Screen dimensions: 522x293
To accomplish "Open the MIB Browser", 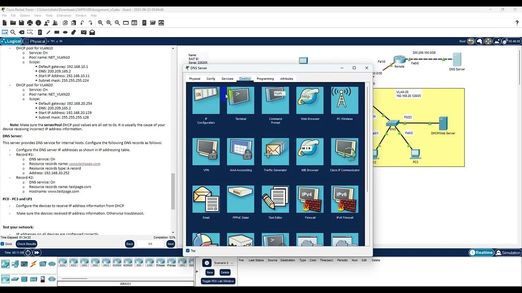I will click(x=310, y=151).
